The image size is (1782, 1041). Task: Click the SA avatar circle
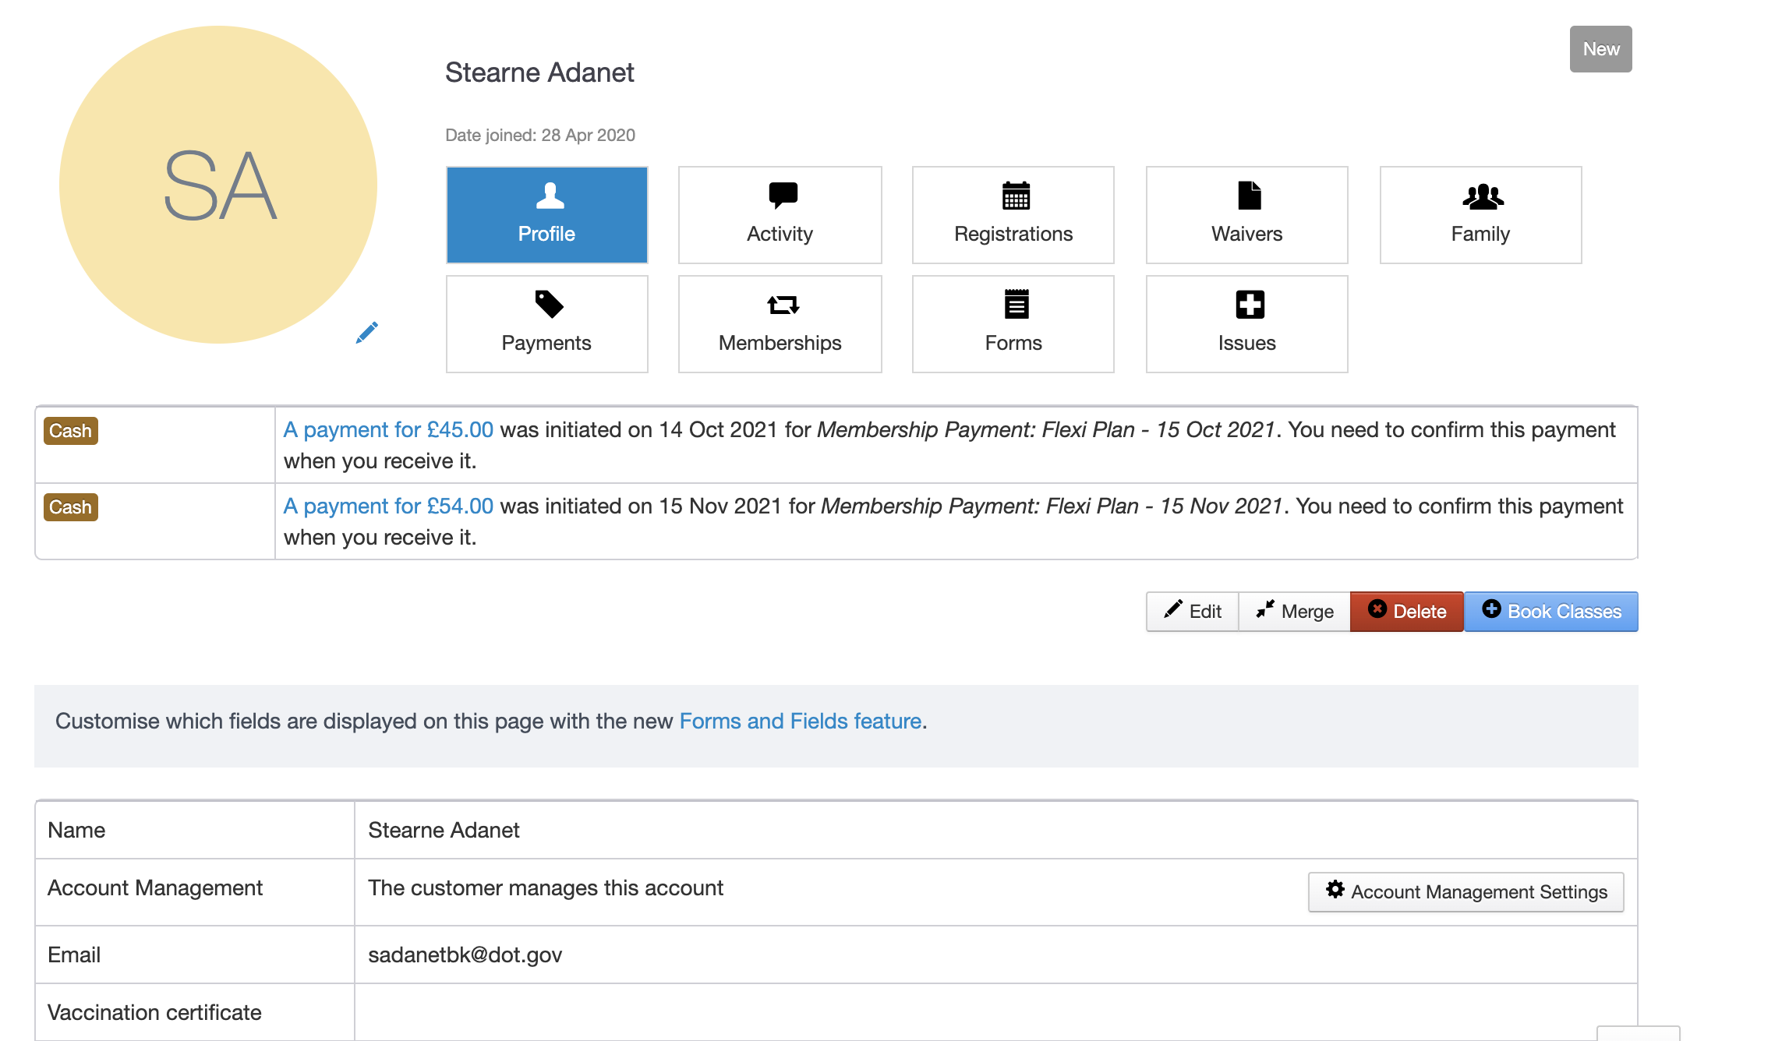(x=218, y=185)
